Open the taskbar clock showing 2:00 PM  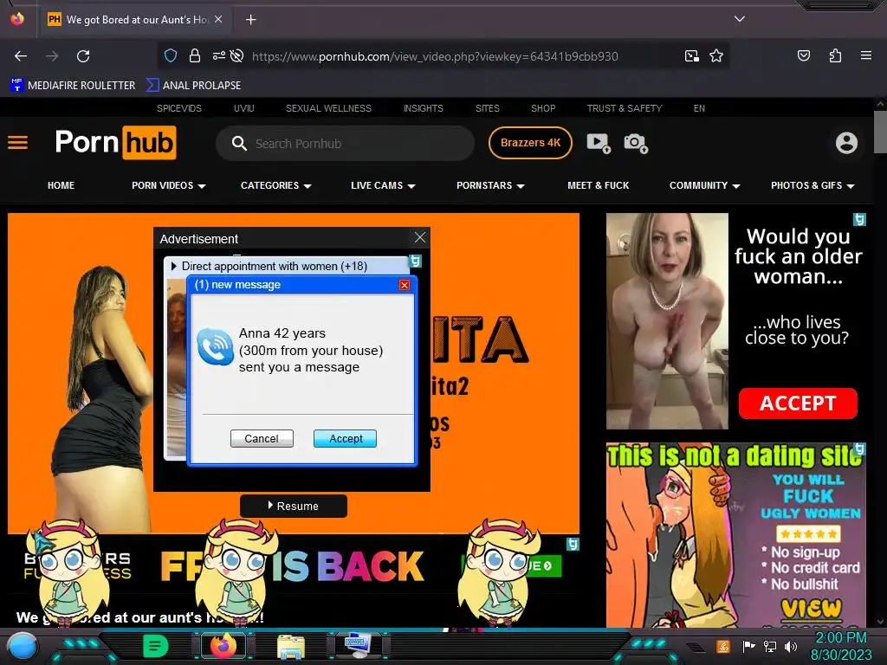coord(841,646)
